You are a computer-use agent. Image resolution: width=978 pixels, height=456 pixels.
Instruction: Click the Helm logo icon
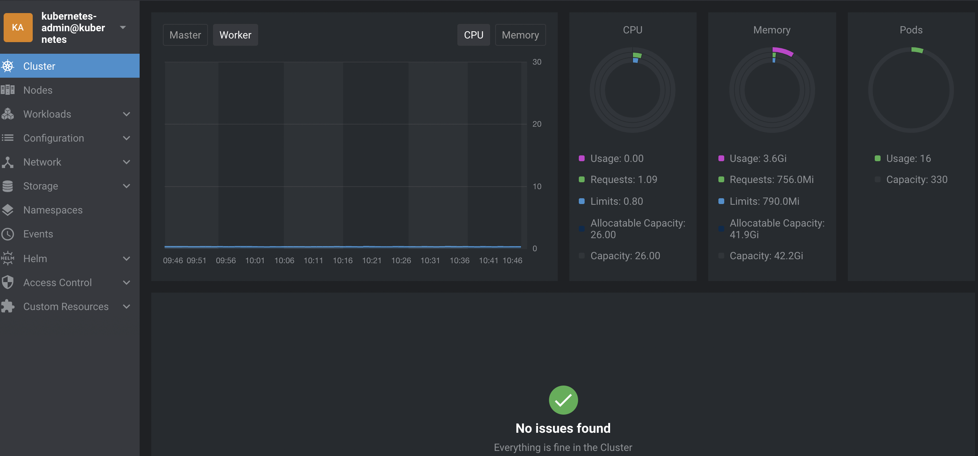coord(8,258)
